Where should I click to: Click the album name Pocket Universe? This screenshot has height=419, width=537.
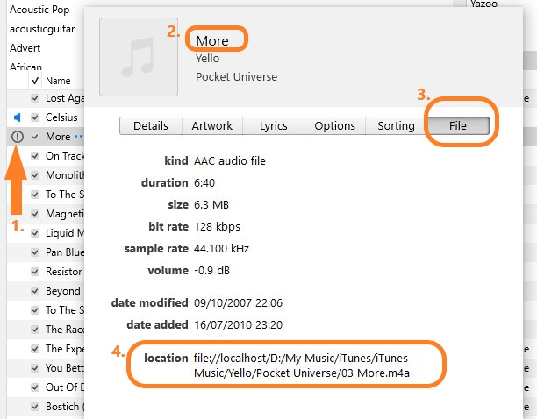tap(236, 76)
